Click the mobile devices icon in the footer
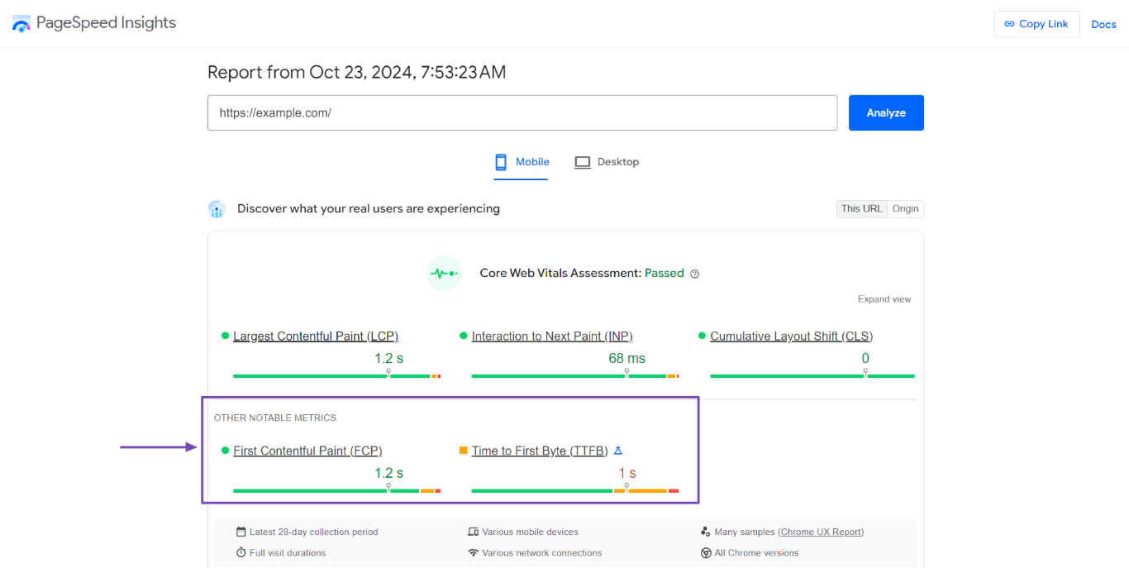 (473, 532)
